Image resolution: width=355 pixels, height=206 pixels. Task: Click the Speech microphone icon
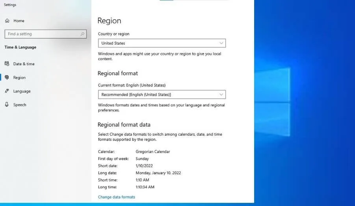point(7,105)
